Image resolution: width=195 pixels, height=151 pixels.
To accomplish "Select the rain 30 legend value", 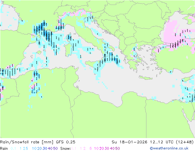I will point(45,149).
